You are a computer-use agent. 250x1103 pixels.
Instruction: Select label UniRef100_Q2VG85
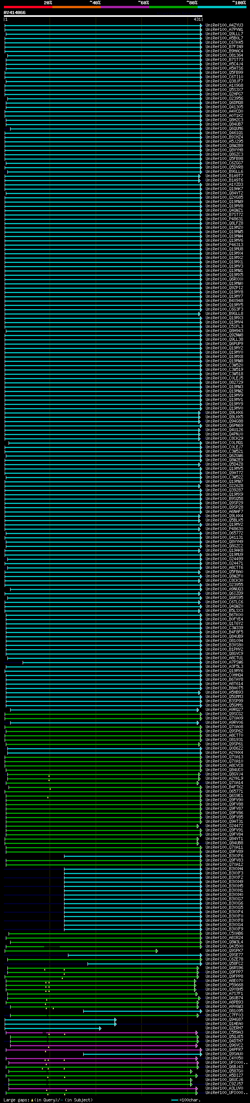[x=224, y=197]
